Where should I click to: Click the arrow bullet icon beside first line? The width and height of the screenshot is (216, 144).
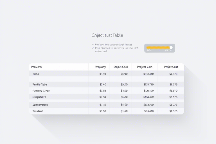[93, 44]
